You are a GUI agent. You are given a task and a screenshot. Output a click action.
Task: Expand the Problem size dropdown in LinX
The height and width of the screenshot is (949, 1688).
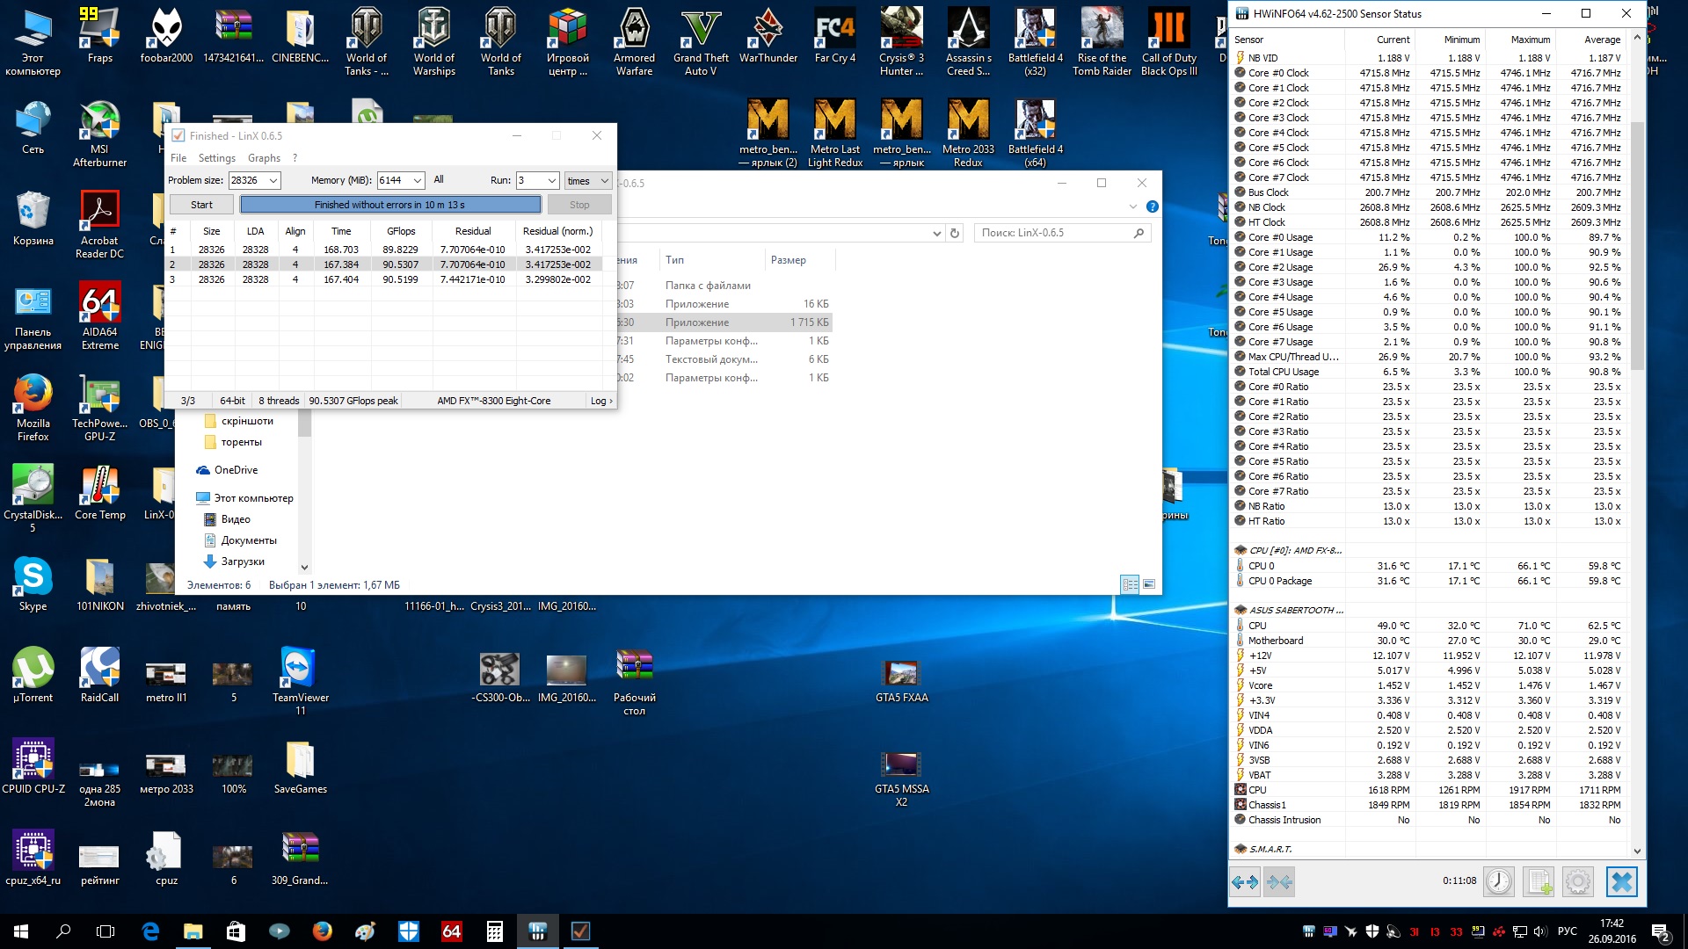click(x=273, y=180)
